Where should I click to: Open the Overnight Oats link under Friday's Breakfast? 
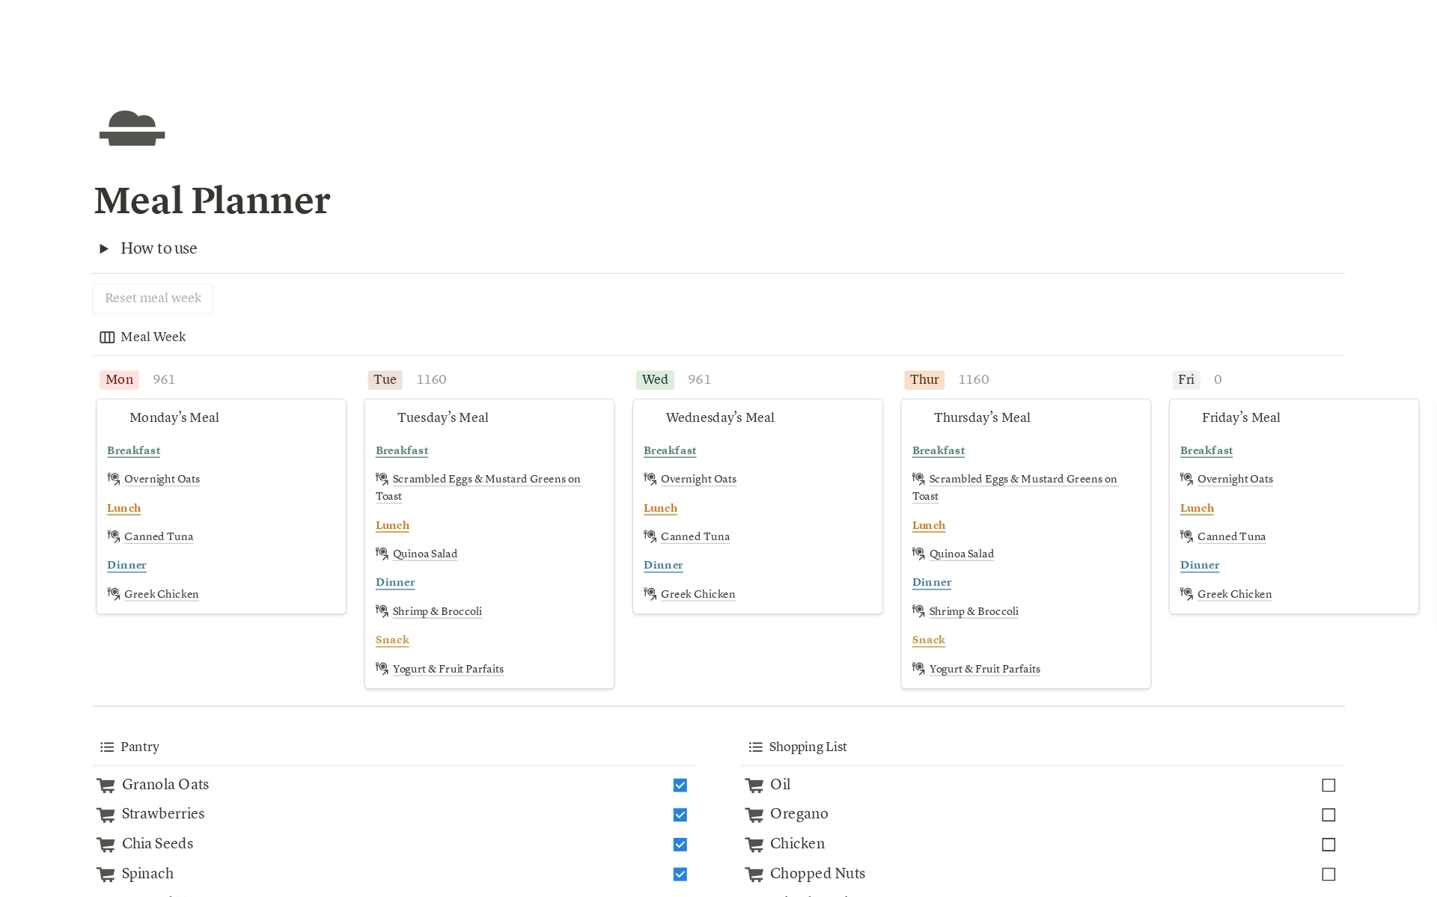point(1235,479)
